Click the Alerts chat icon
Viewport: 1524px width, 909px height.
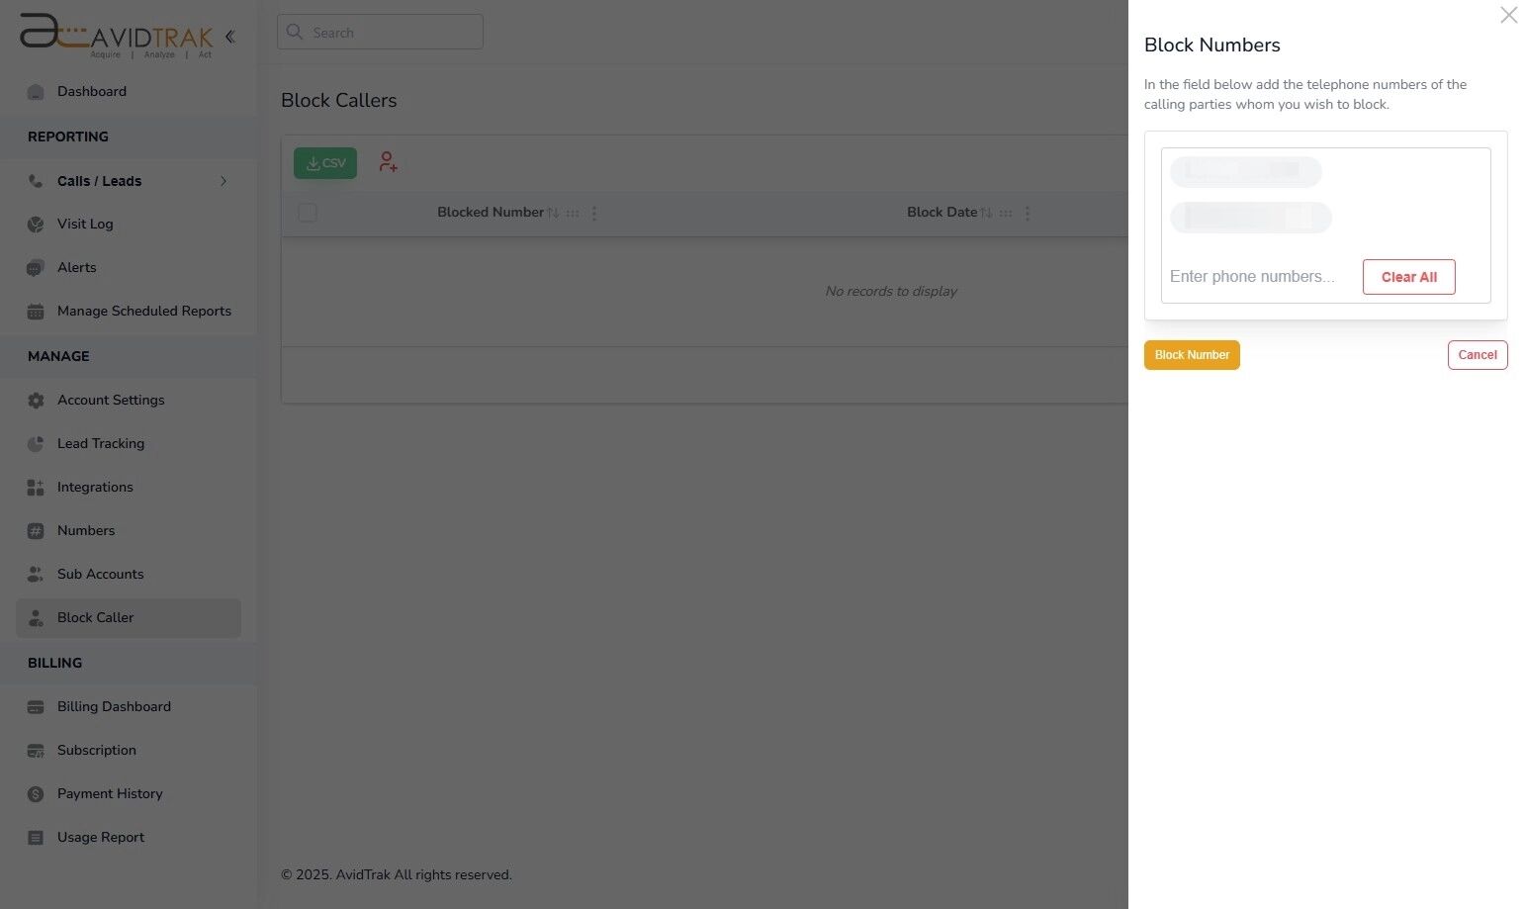pos(36,268)
